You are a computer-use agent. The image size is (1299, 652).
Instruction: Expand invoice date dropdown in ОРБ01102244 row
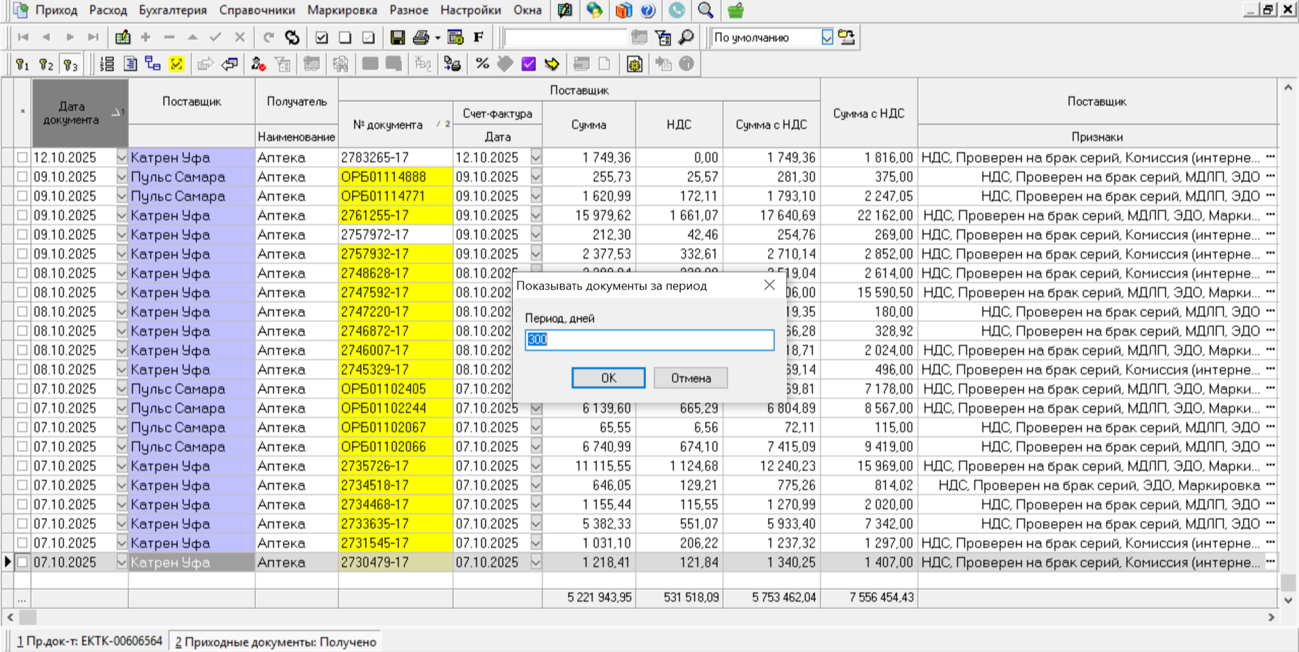536,409
